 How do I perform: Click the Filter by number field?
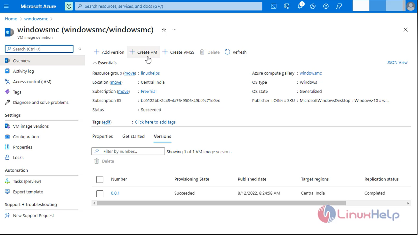[128, 151]
